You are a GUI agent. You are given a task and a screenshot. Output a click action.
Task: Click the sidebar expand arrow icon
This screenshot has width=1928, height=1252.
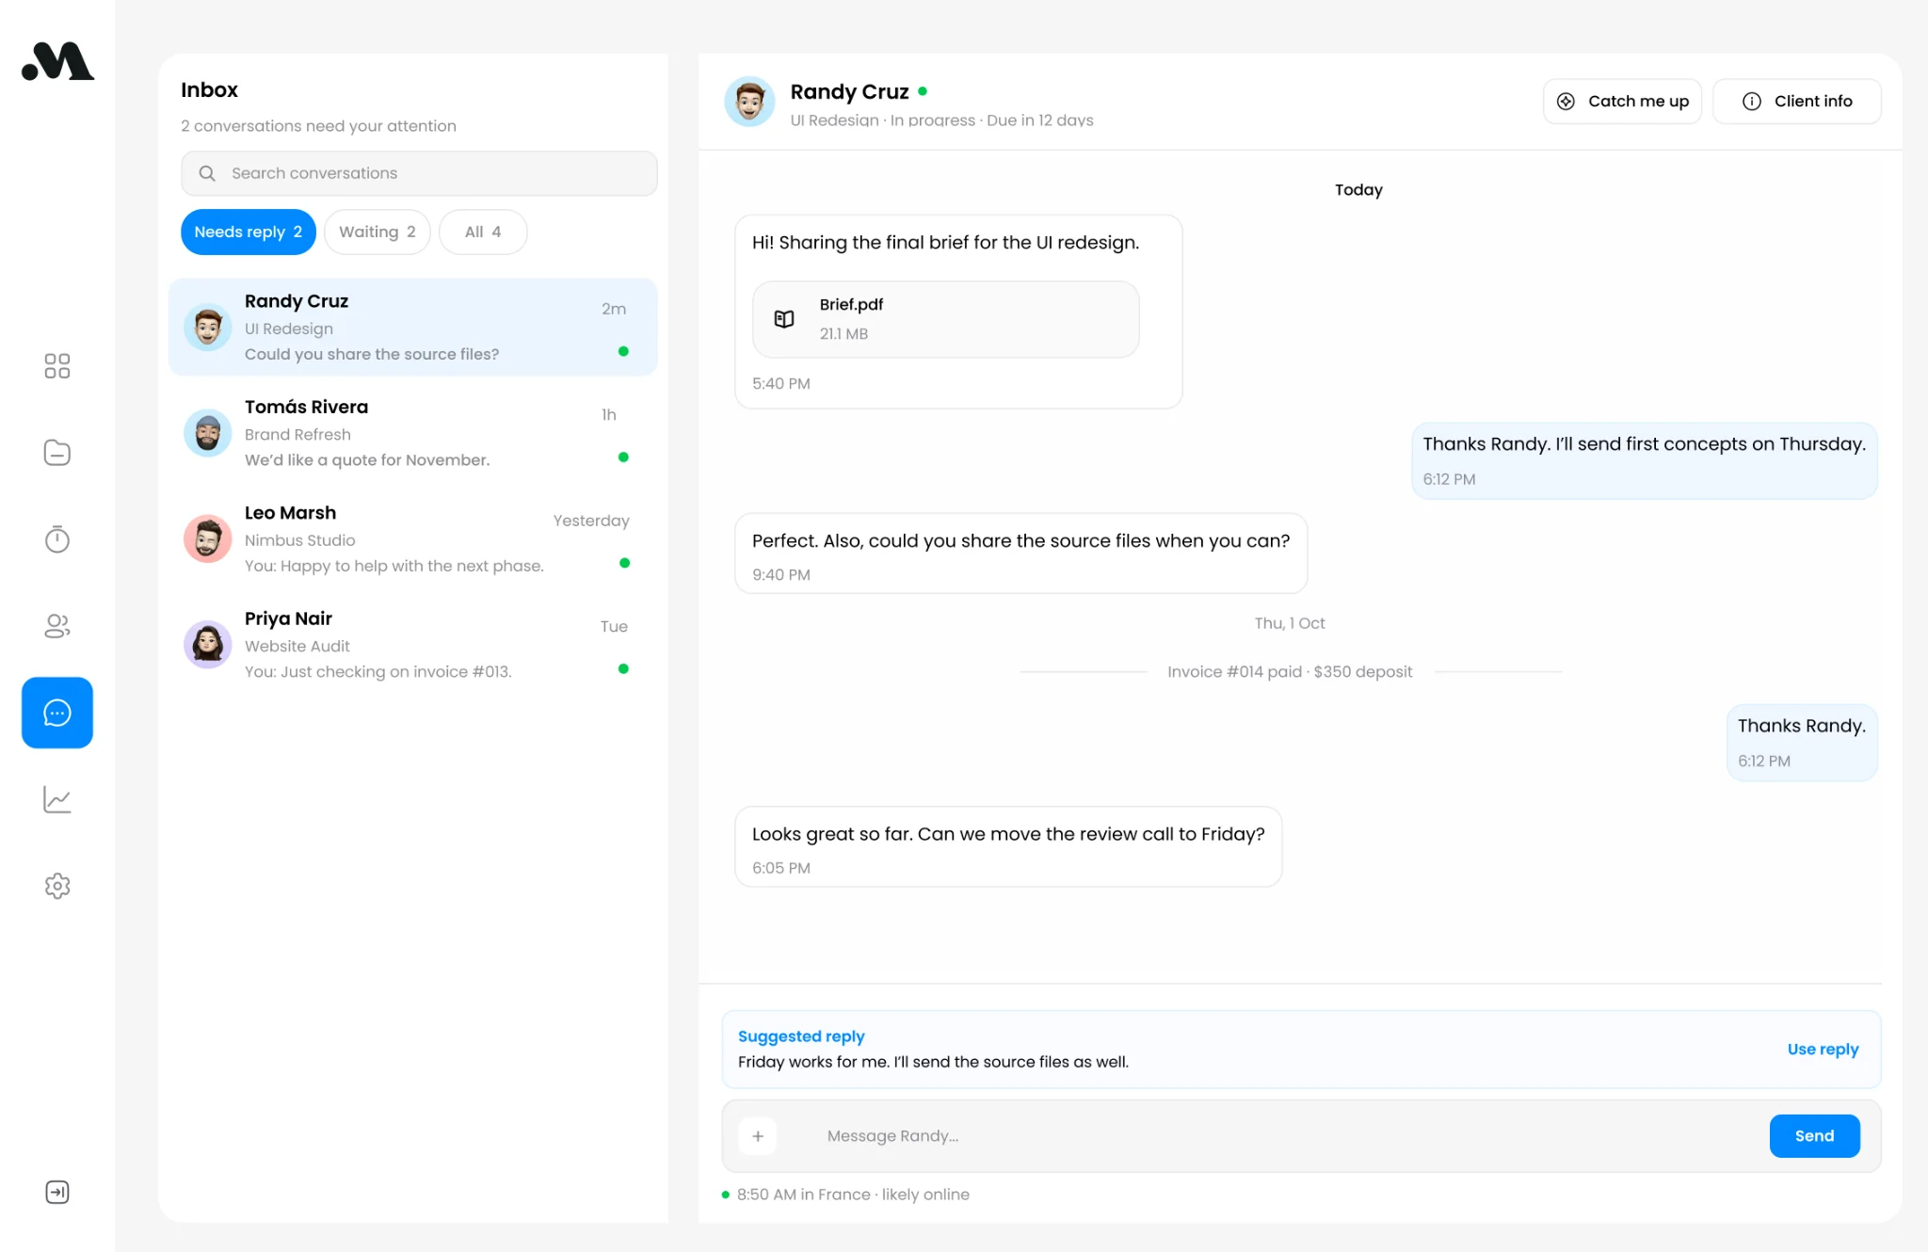point(57,1192)
